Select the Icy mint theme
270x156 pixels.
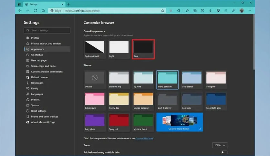[x=143, y=80]
